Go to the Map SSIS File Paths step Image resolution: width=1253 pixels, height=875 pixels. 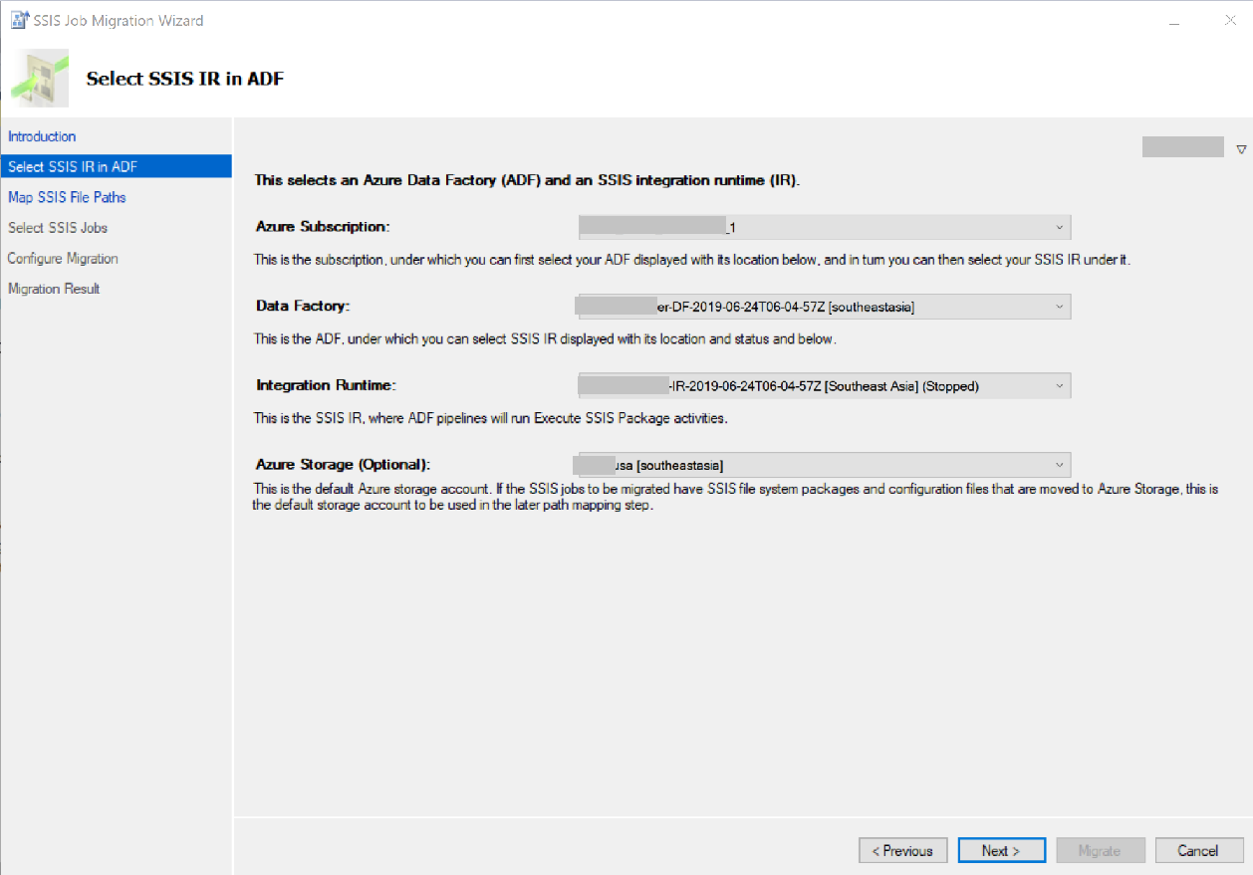click(x=67, y=197)
